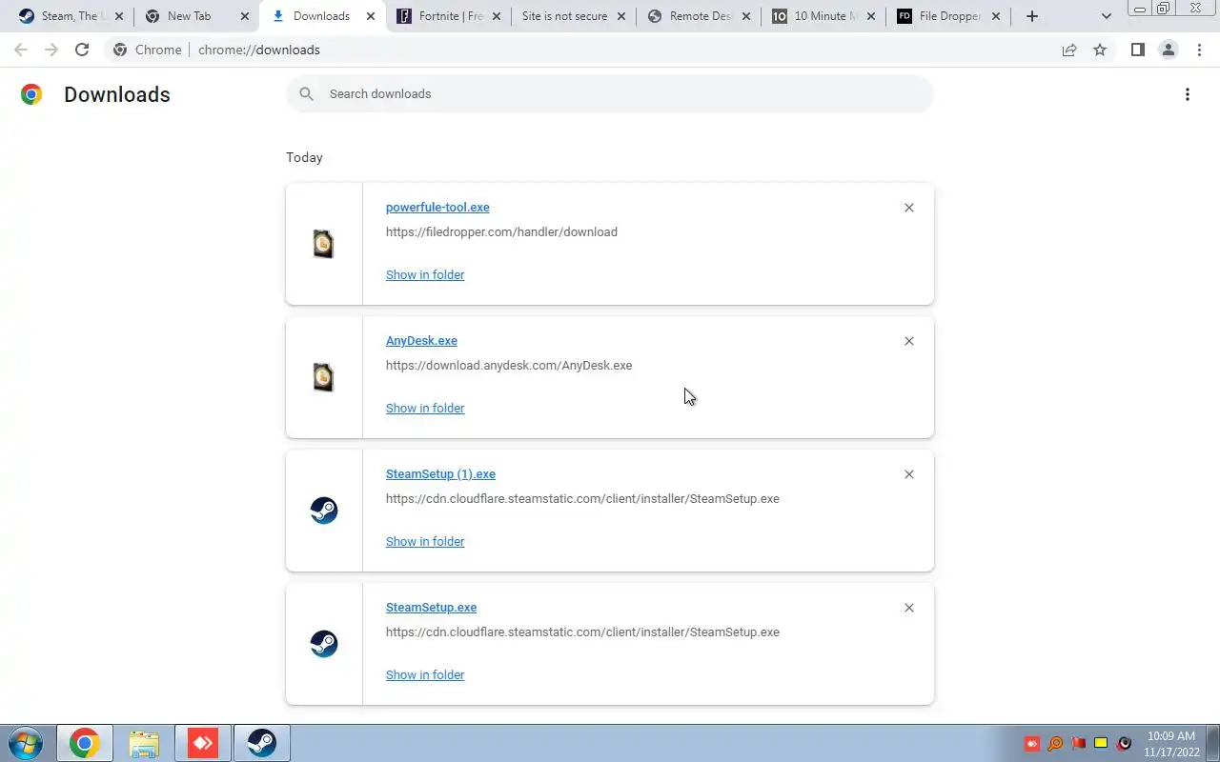The image size is (1220, 762).
Task: Click the yellow tray icon
Action: click(x=1101, y=743)
